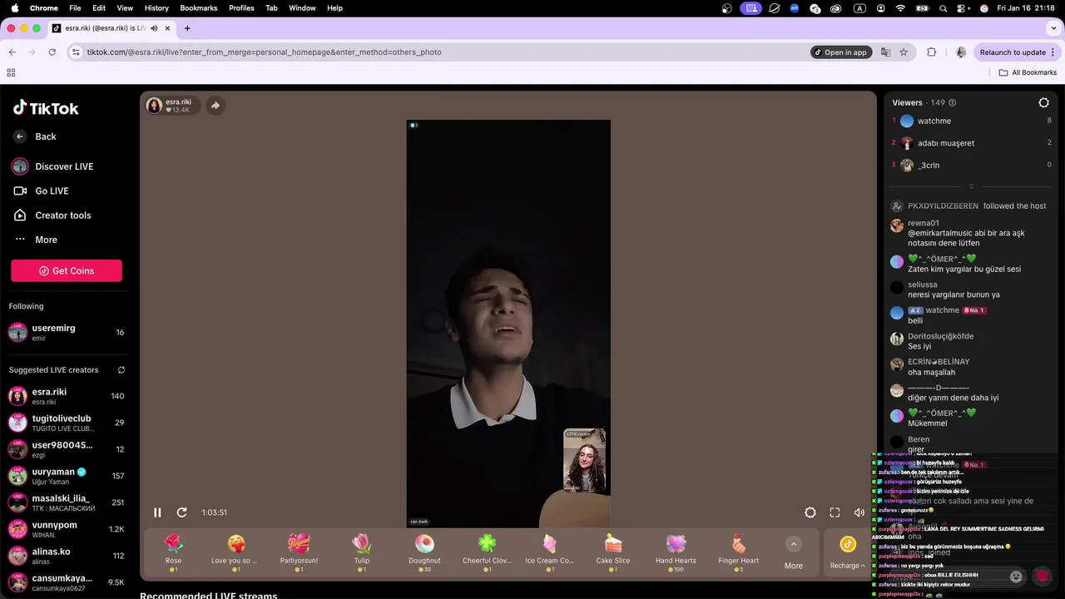Go back using the Back button
The image size is (1065, 599).
[35, 136]
